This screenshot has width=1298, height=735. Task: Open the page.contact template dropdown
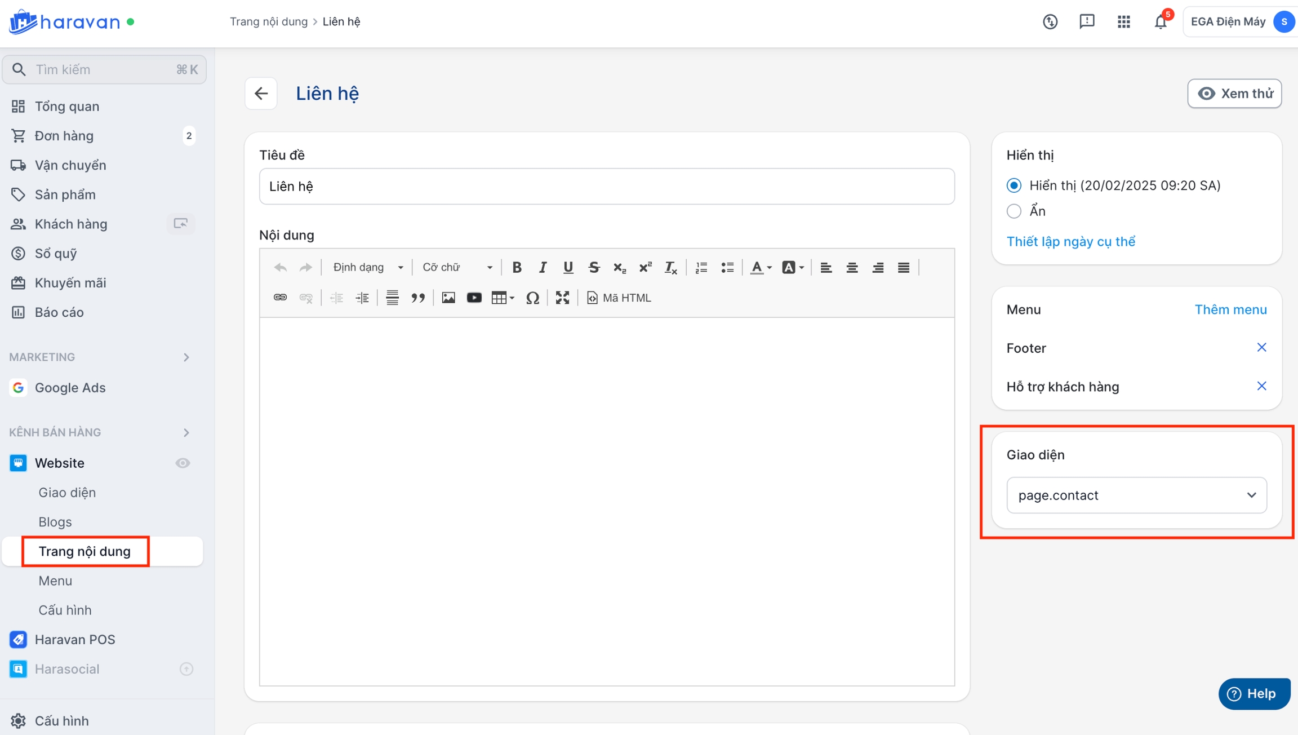[1136, 495]
